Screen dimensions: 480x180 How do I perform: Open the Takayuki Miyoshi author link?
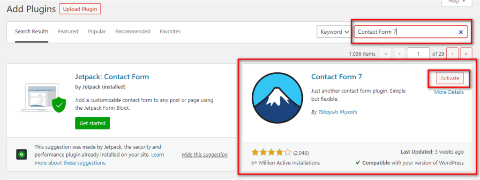click(x=337, y=112)
